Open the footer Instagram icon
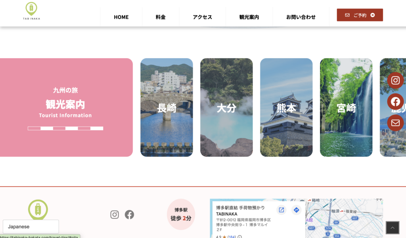The width and height of the screenshot is (406, 238). click(x=115, y=215)
